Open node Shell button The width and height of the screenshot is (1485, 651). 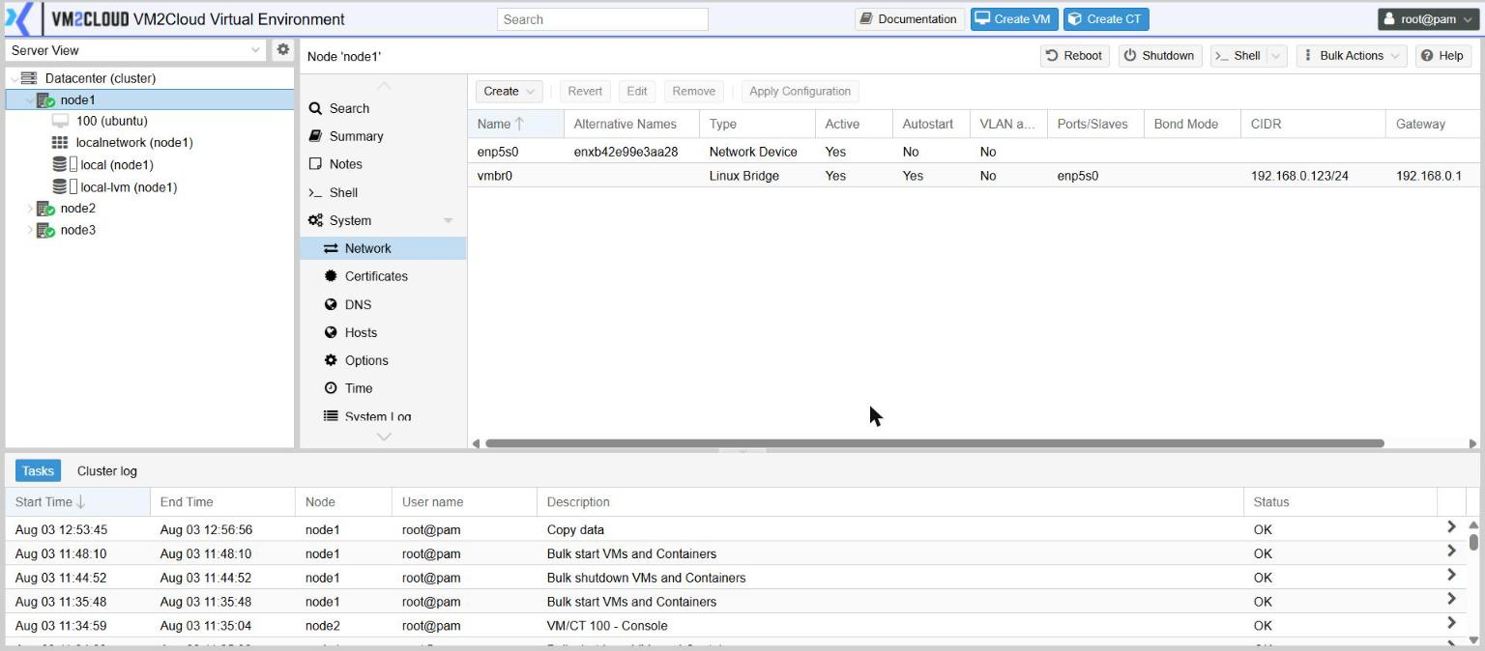[1238, 56]
